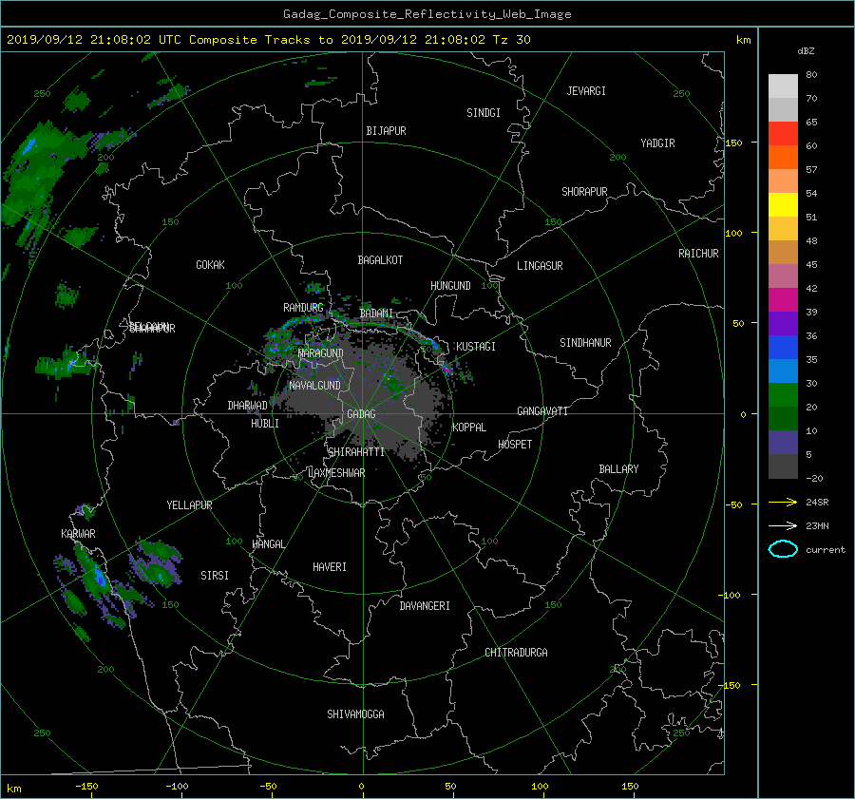The width and height of the screenshot is (855, 799).
Task: Click the HANGAL city label
Action: pos(269,544)
